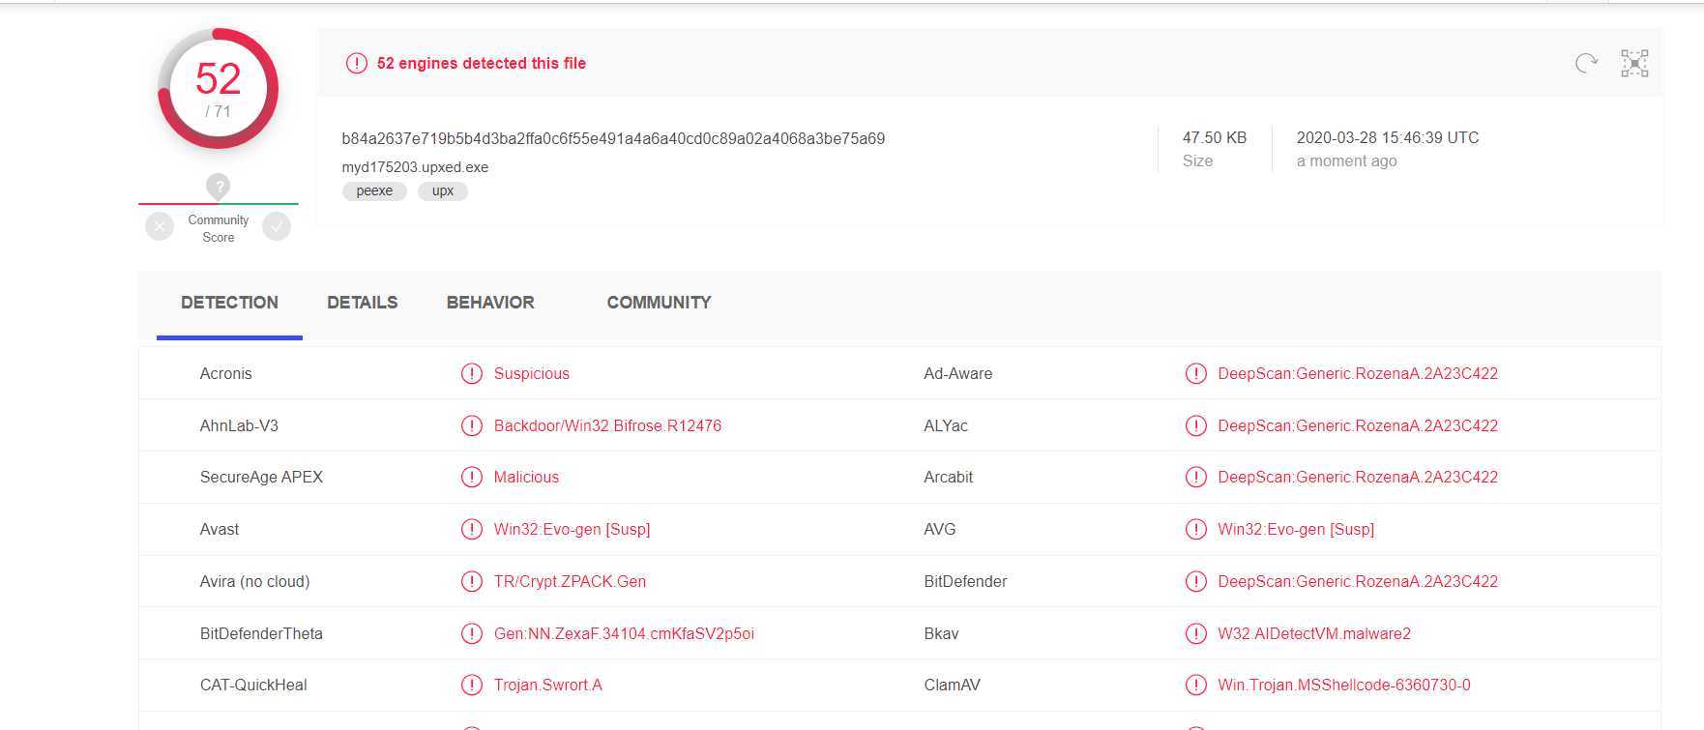Click the Acronis engine name
The width and height of the screenshot is (1704, 730).
click(225, 373)
